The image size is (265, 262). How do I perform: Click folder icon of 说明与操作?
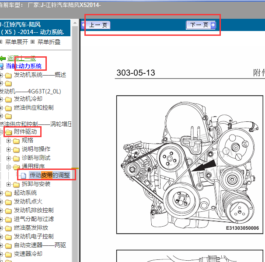click(16, 150)
